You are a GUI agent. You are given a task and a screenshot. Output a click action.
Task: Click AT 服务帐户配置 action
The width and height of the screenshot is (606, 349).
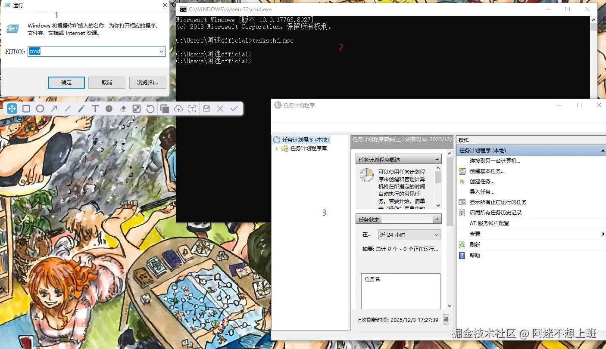pyautogui.click(x=490, y=223)
